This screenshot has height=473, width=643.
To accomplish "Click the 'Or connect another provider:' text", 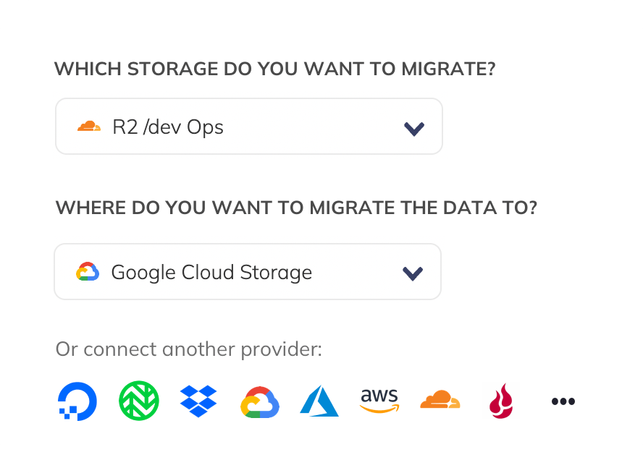I will pyautogui.click(x=188, y=350).
